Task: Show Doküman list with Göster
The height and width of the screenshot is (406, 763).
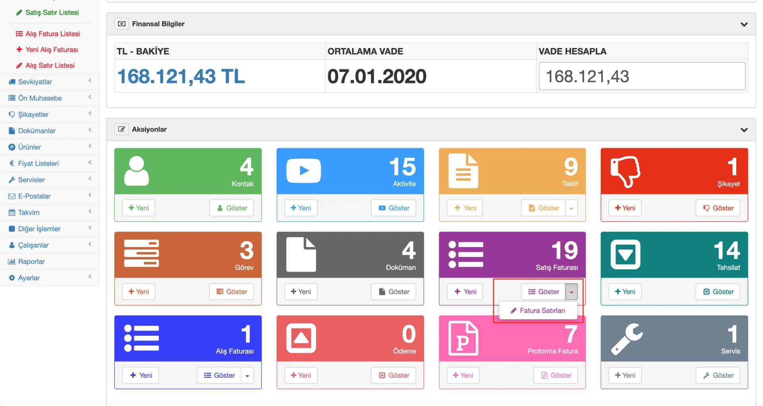Action: tap(393, 292)
